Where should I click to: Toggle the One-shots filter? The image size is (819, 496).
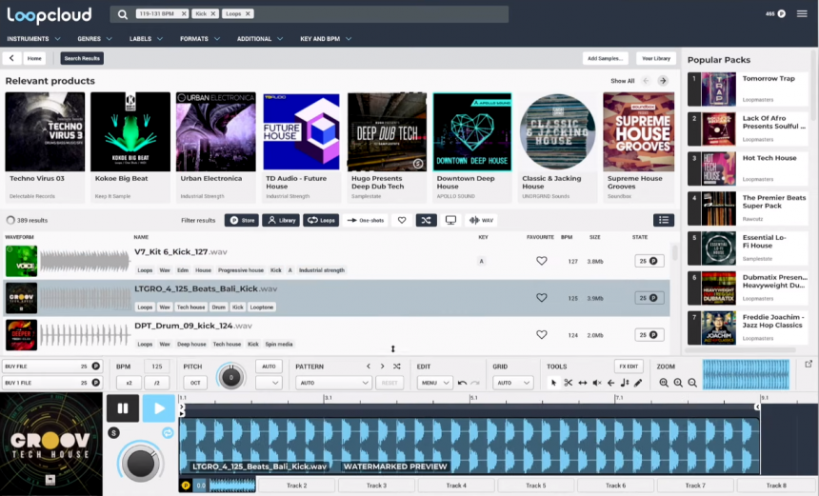(x=366, y=220)
